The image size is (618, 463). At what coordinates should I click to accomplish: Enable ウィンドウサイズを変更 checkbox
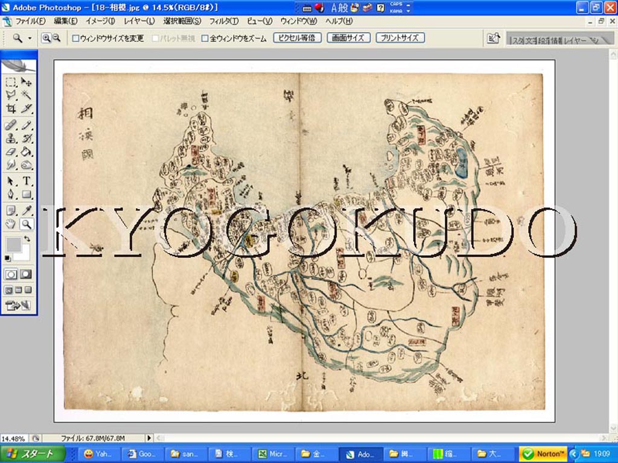tap(75, 38)
